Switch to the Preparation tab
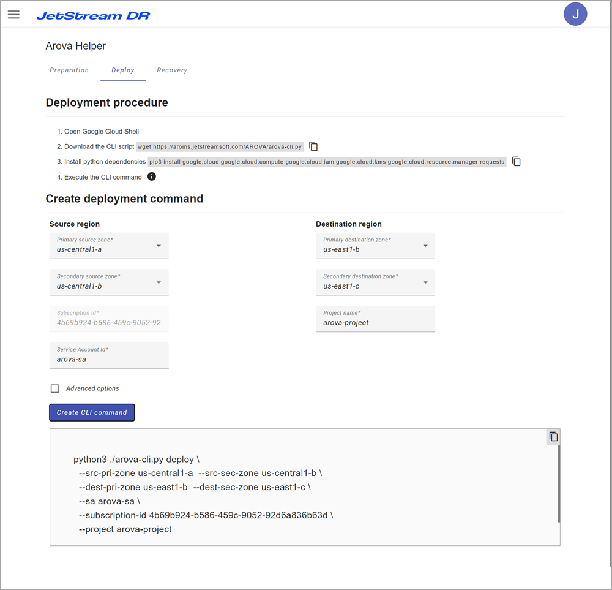This screenshot has width=612, height=590. point(69,70)
